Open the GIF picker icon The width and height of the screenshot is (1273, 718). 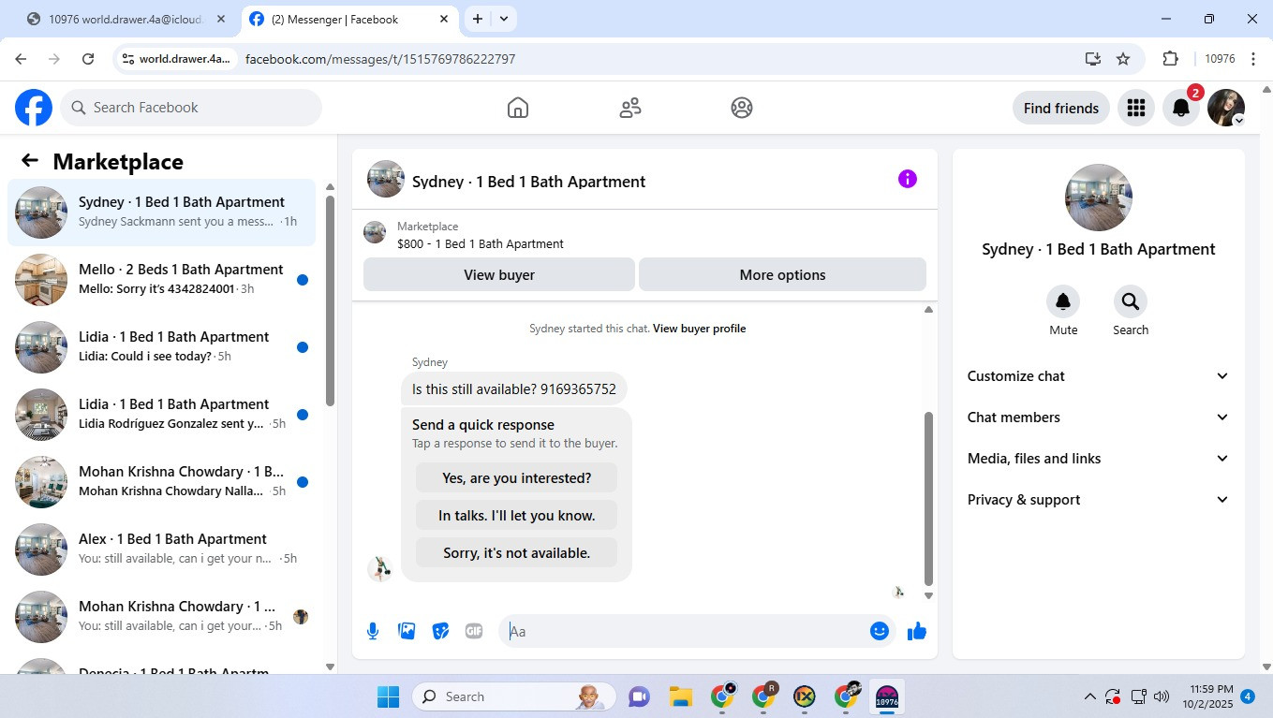(474, 631)
